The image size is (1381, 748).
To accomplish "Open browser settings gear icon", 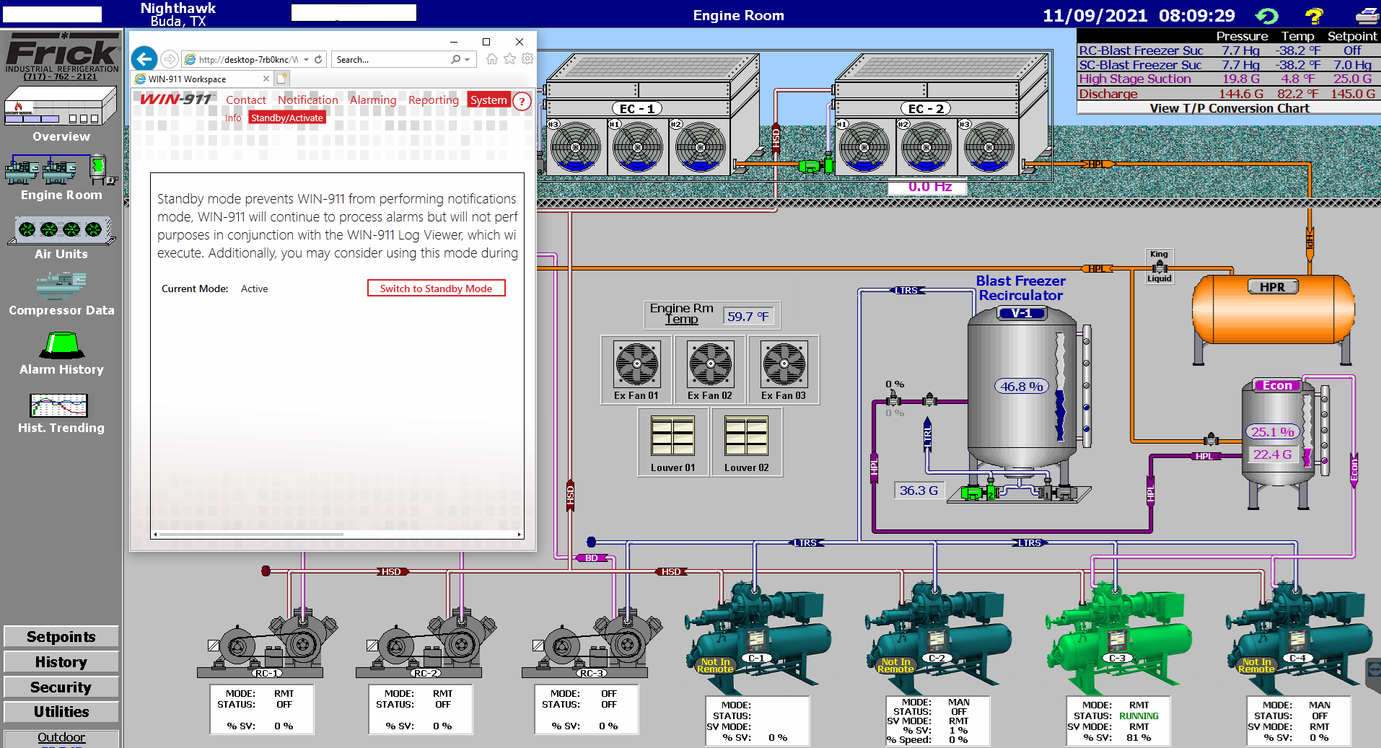I will point(527,59).
